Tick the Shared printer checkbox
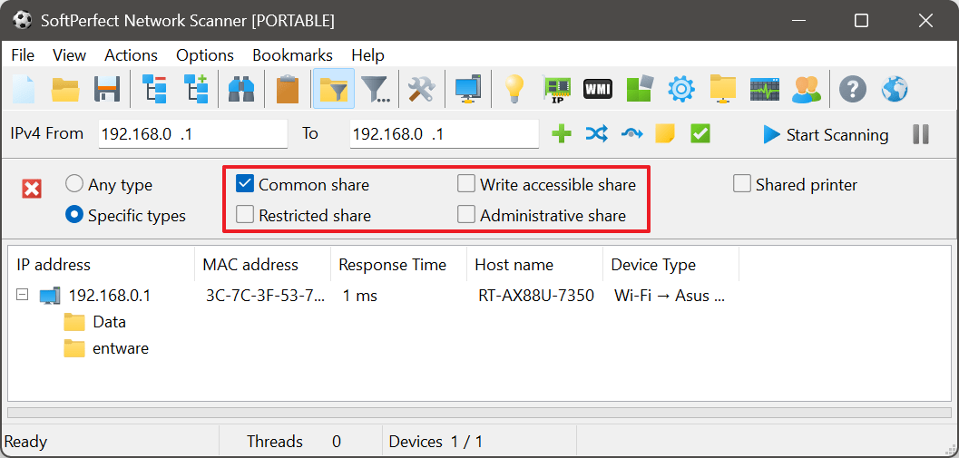959x458 pixels. click(x=741, y=184)
